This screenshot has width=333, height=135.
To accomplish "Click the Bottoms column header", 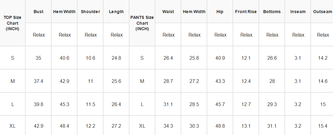I will coord(272,12).
